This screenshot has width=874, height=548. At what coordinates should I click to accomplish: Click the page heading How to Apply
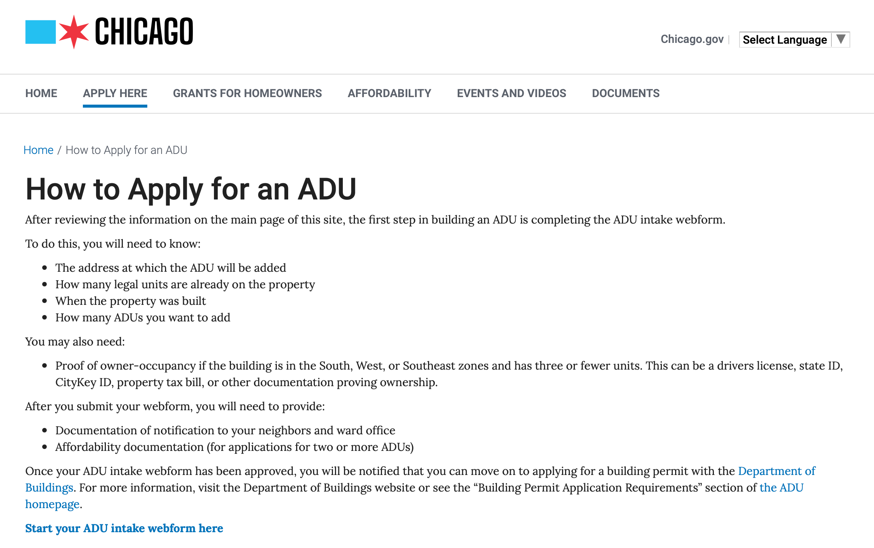191,189
